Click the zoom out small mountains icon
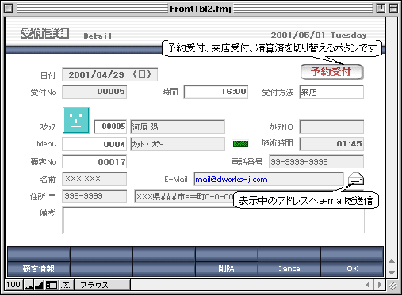Screen dimensions: 402x295 (x=29, y=285)
